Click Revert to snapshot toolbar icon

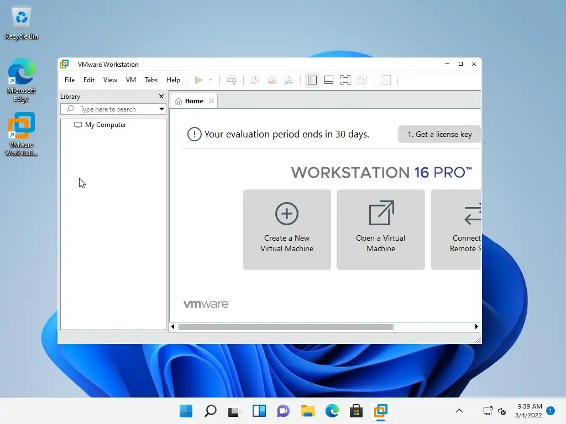[x=272, y=80]
